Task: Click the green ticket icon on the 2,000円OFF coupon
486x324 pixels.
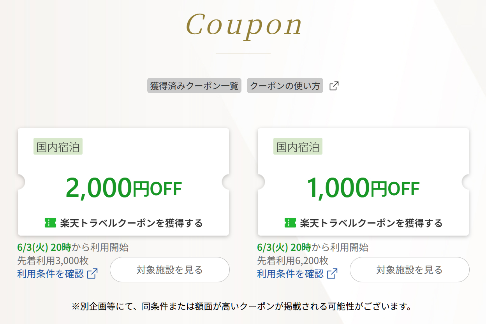Action: [50, 223]
